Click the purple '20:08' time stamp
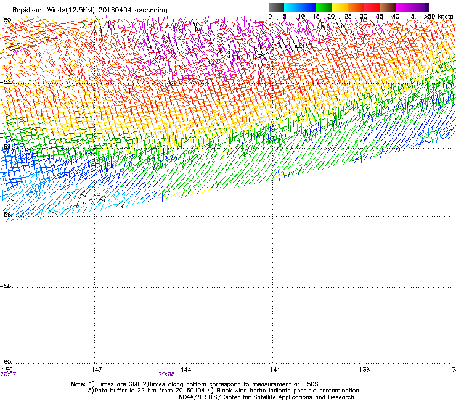 point(166,374)
